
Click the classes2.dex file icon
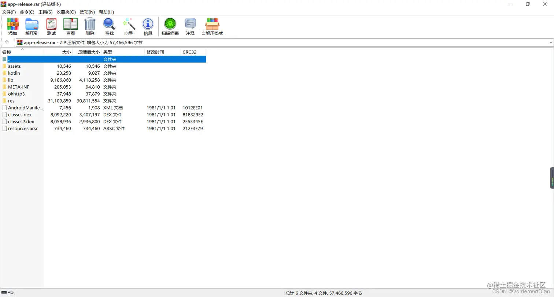4,122
